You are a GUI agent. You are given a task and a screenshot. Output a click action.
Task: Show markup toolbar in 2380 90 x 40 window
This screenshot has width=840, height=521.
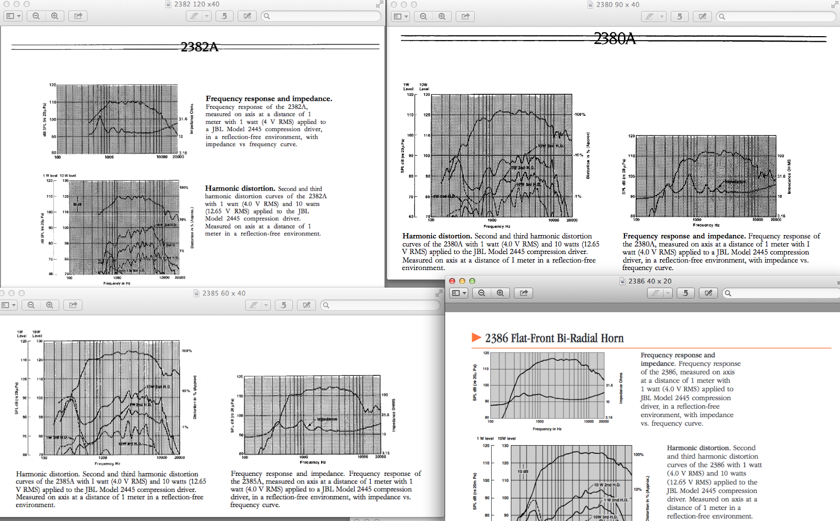click(702, 16)
